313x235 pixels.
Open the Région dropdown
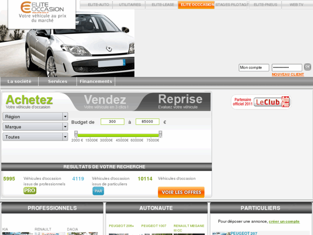tap(35, 116)
